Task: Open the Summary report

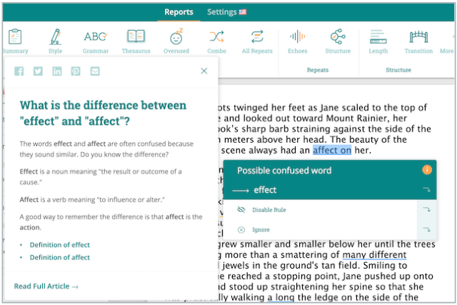Action: (x=15, y=41)
